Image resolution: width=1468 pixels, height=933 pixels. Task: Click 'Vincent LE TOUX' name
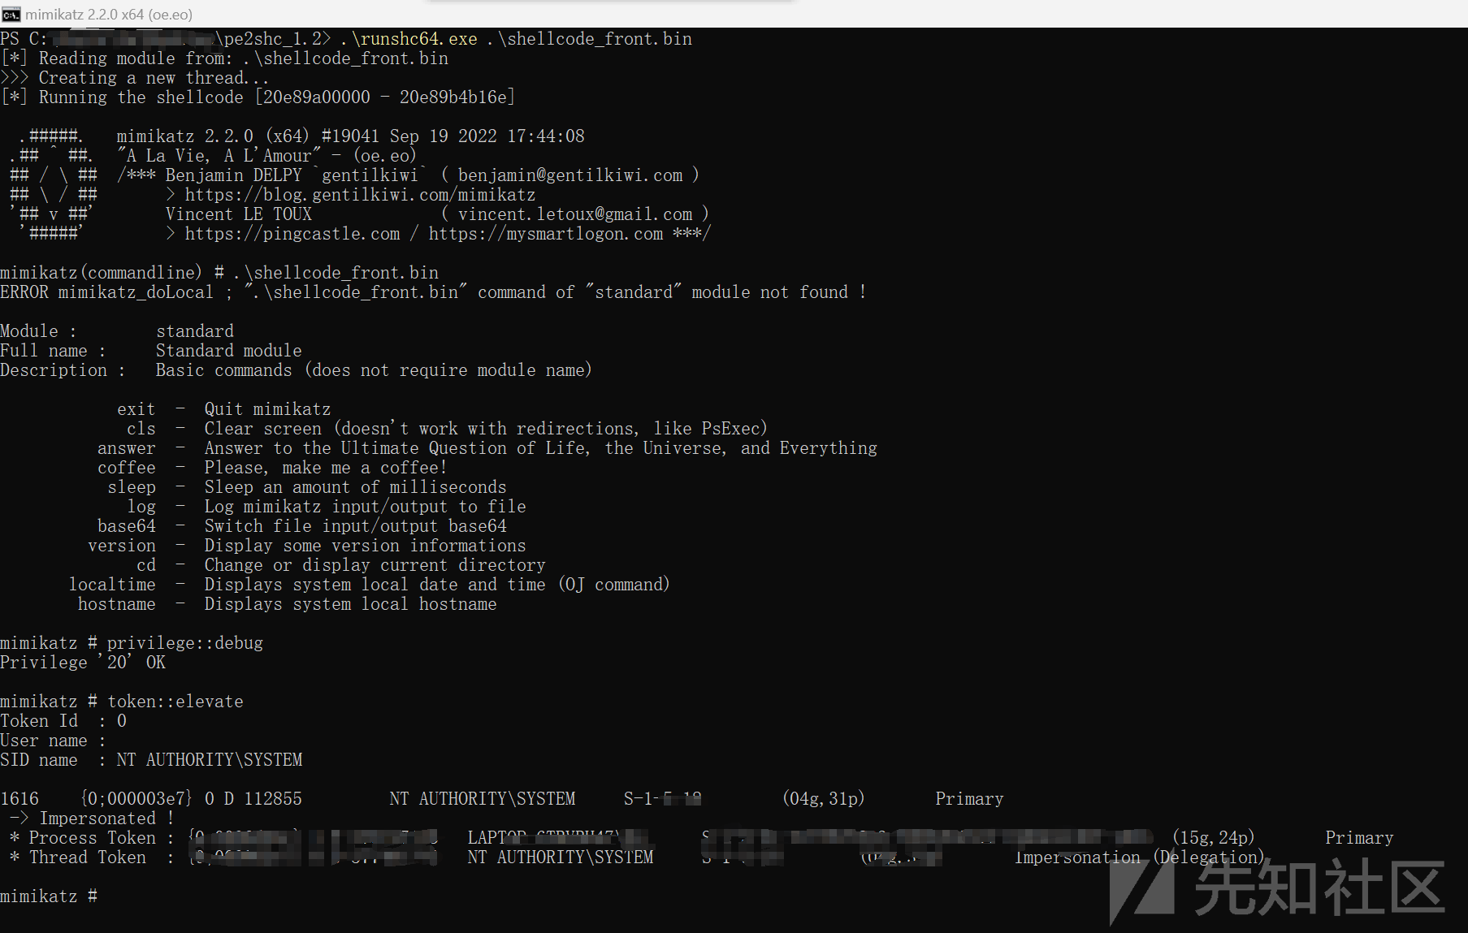coord(239,214)
